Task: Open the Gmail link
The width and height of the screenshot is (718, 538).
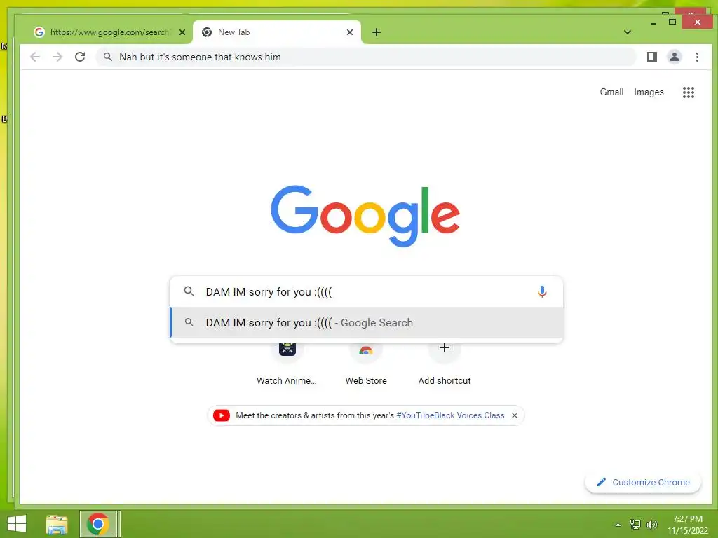Action: tap(611, 92)
